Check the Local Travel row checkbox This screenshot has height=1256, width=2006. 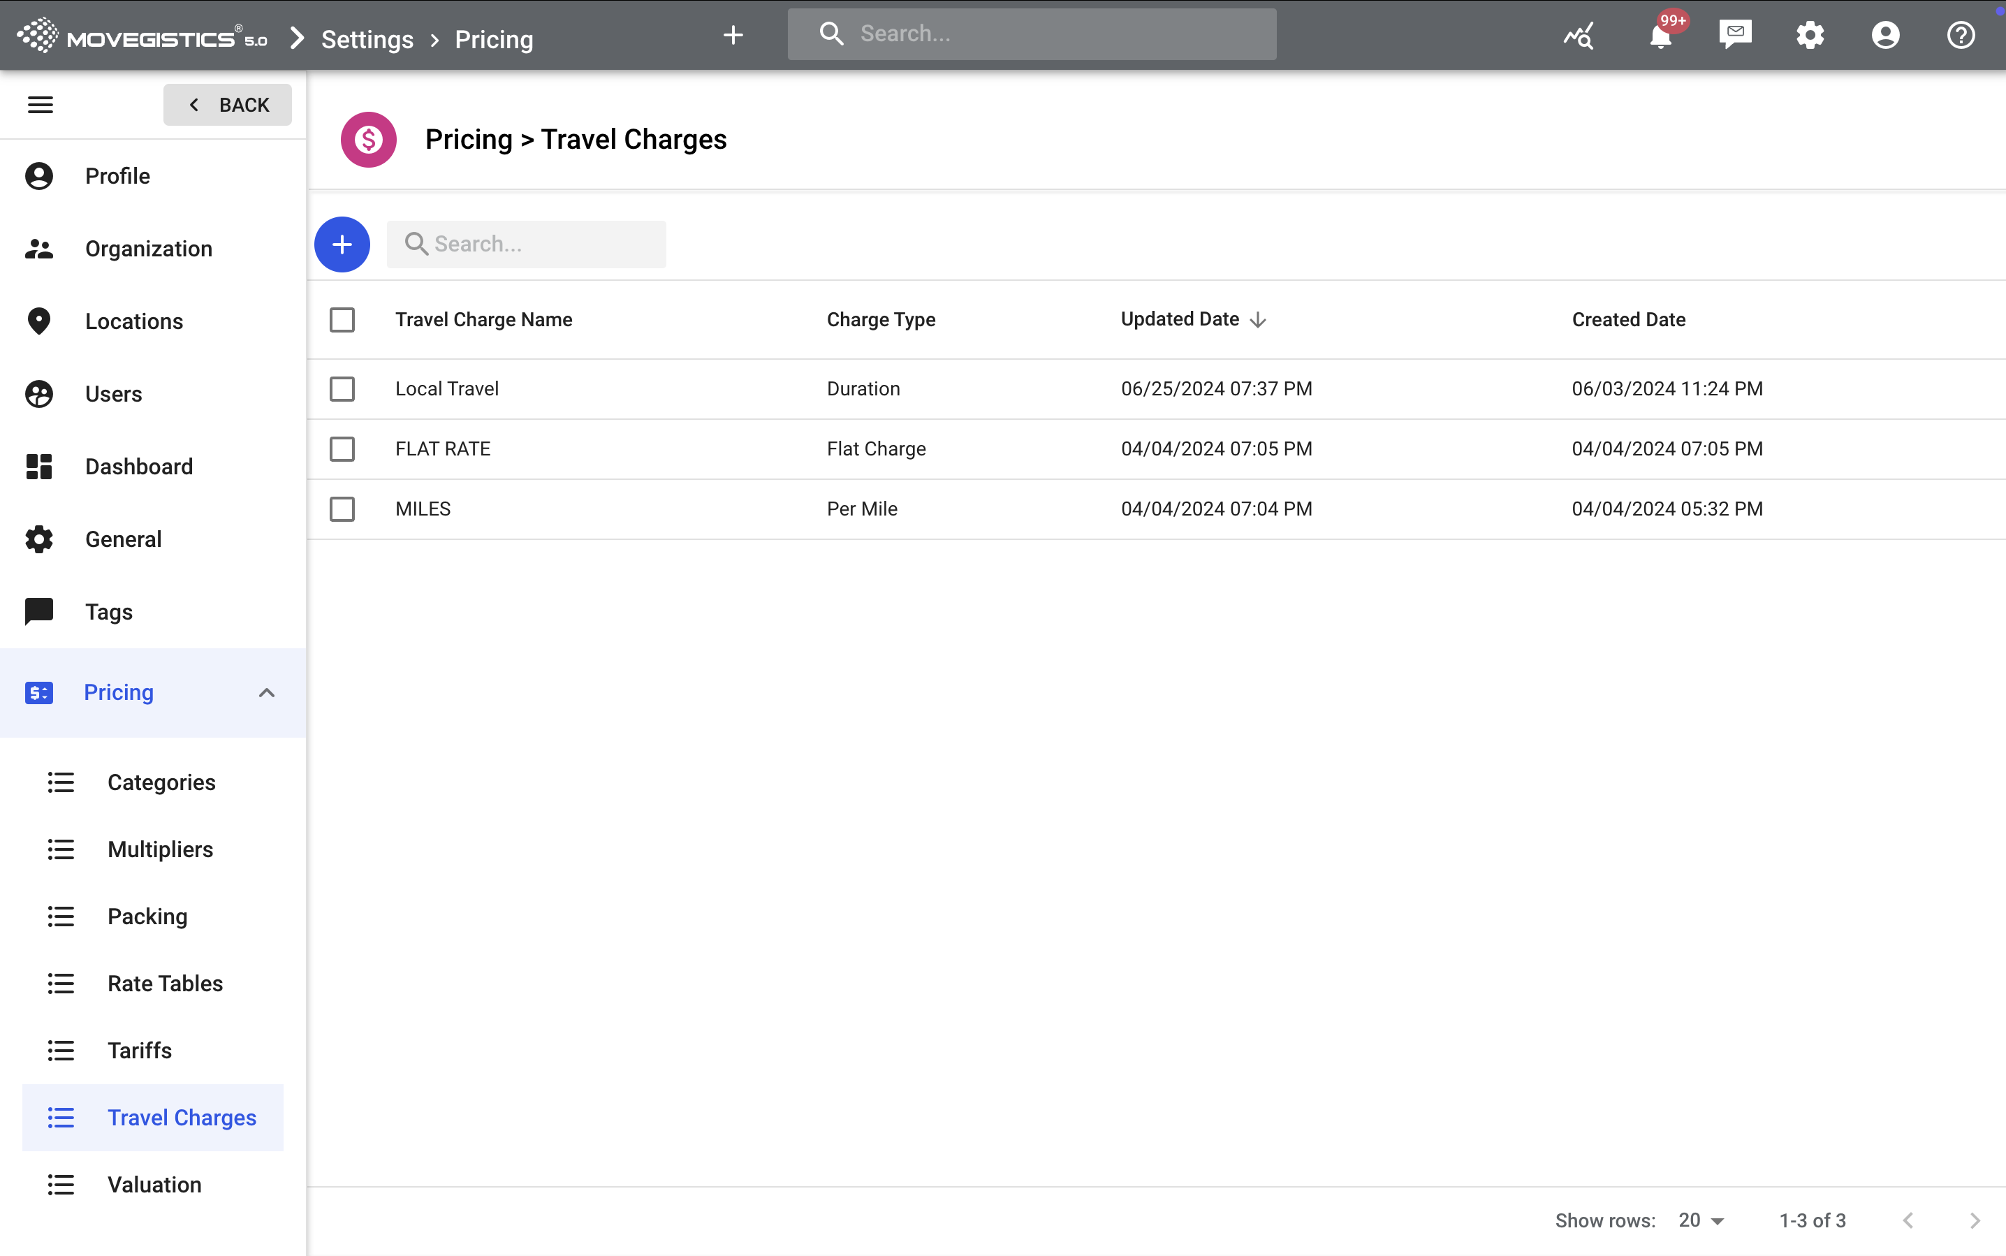tap(342, 389)
